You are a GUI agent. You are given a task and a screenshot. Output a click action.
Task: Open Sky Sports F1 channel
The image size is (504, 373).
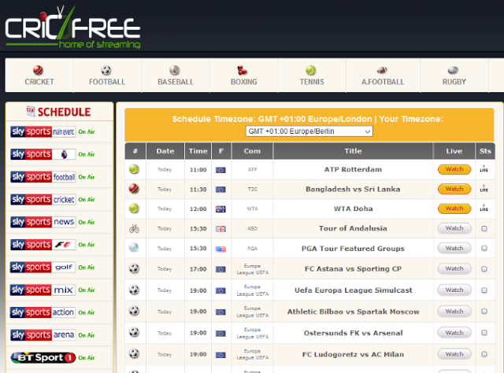pyautogui.click(x=43, y=245)
